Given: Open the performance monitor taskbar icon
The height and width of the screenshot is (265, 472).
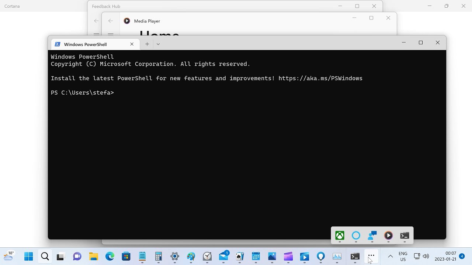Looking at the screenshot, I should (x=337, y=257).
